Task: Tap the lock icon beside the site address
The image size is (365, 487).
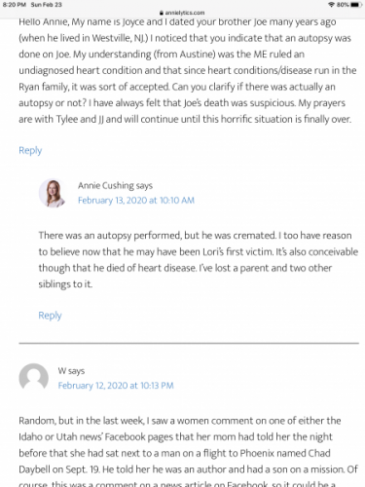Action: point(162,13)
